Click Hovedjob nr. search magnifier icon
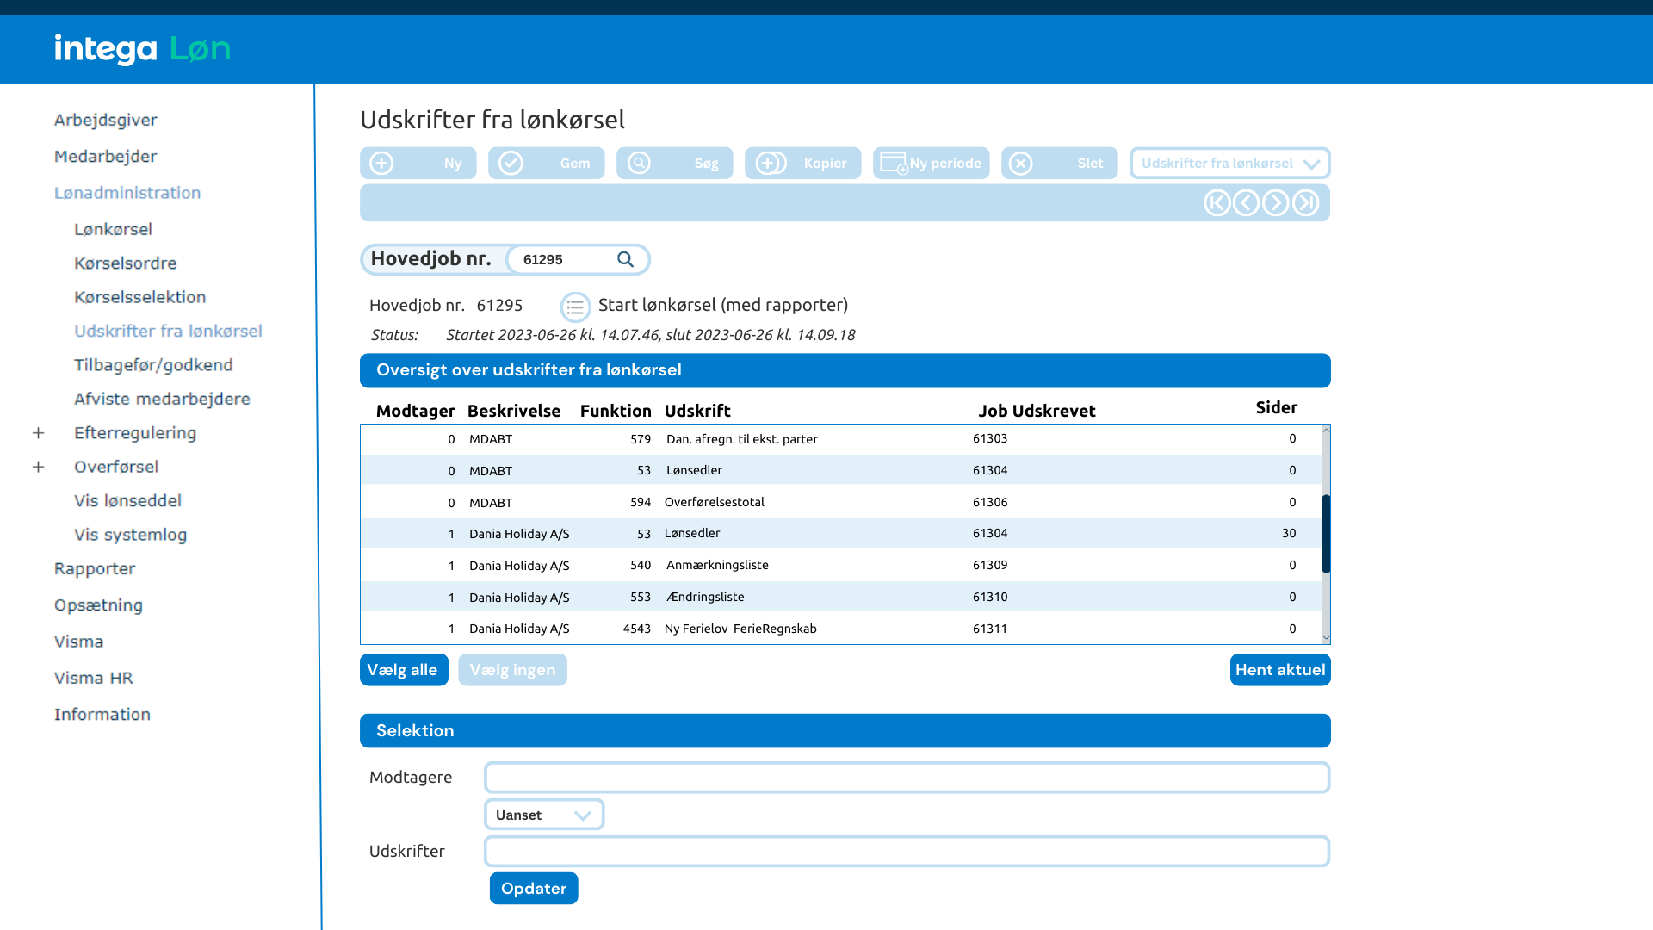The height and width of the screenshot is (930, 1653). coord(625,259)
